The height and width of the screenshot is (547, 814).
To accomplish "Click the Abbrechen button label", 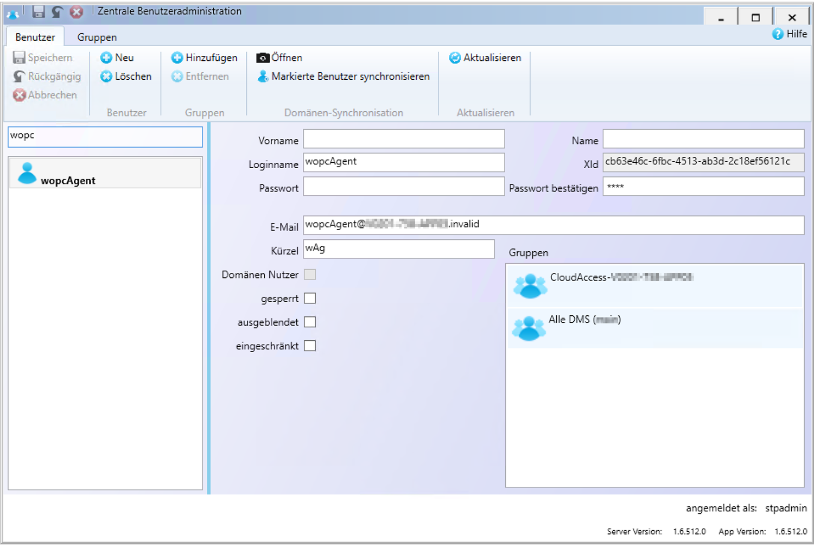I will click(53, 95).
